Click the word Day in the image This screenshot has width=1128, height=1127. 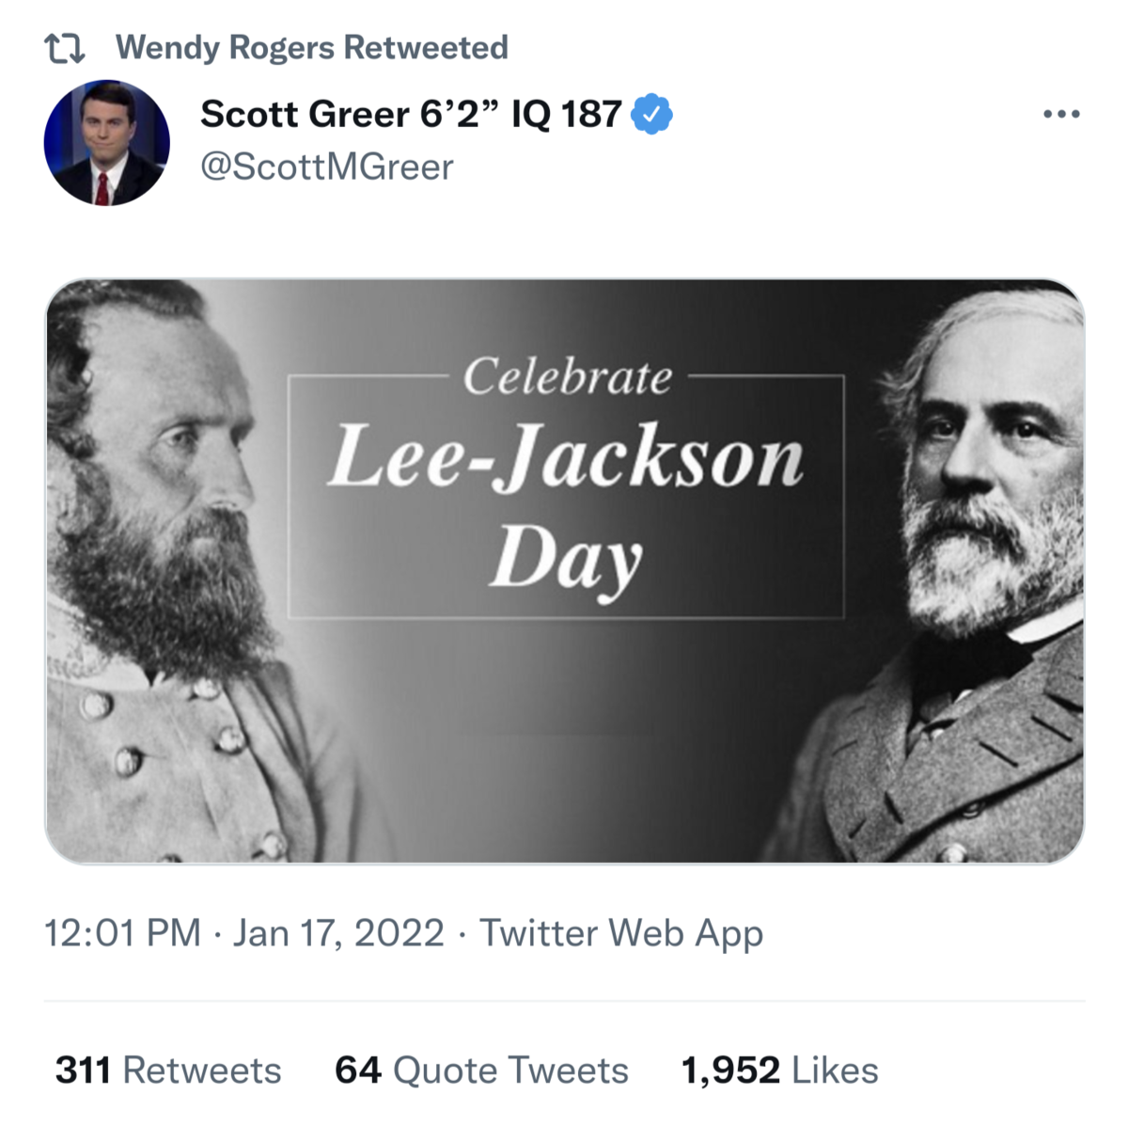coord(566,560)
